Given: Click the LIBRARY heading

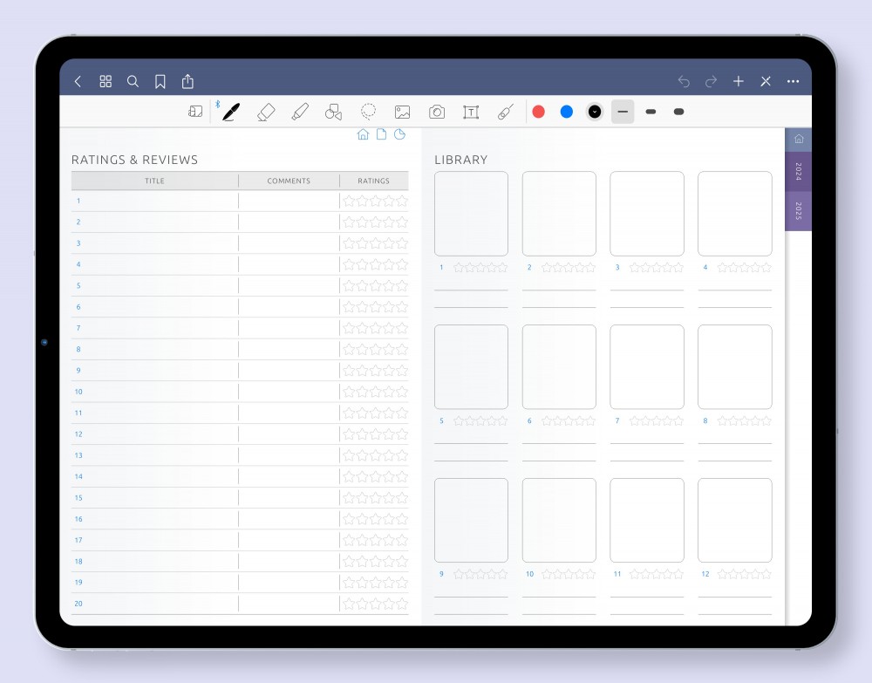Looking at the screenshot, I should 461,160.
